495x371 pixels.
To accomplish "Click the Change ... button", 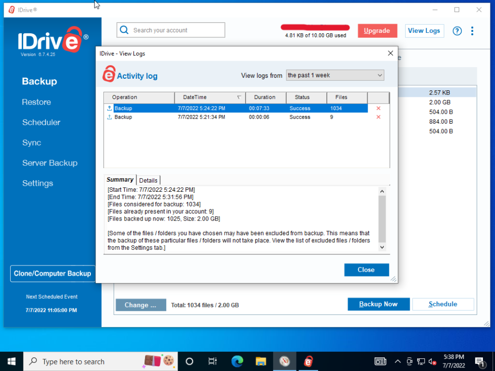I will click(x=141, y=305).
